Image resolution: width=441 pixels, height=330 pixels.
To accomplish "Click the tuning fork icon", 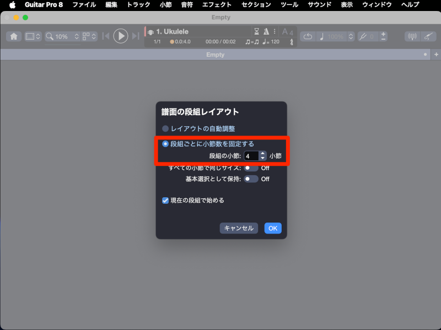I will click(x=362, y=36).
